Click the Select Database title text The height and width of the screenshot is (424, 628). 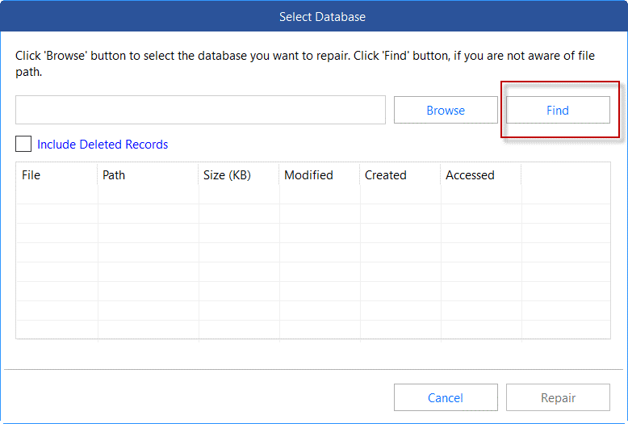coord(322,17)
